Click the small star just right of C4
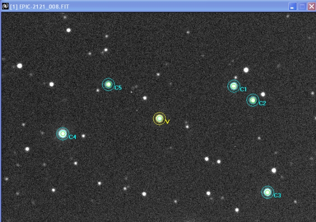This screenshot has height=222, width=316. [x=83, y=135]
